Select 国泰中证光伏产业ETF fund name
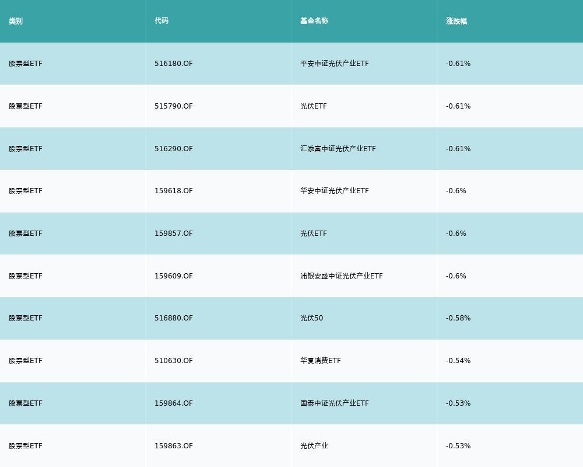 tap(335, 403)
